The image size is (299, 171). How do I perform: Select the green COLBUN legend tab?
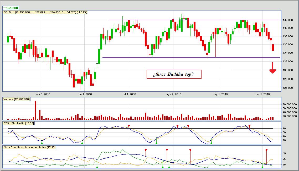click(x=11, y=8)
